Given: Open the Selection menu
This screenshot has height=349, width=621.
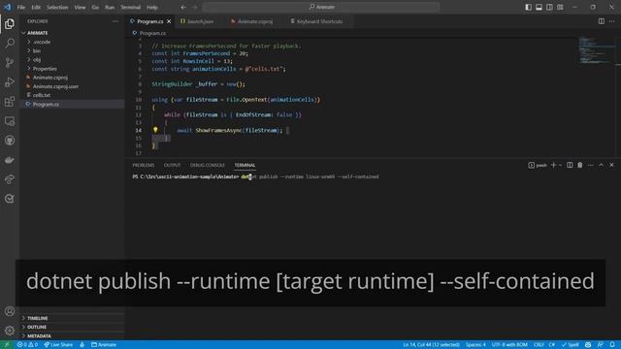Looking at the screenshot, I should 57,7.
